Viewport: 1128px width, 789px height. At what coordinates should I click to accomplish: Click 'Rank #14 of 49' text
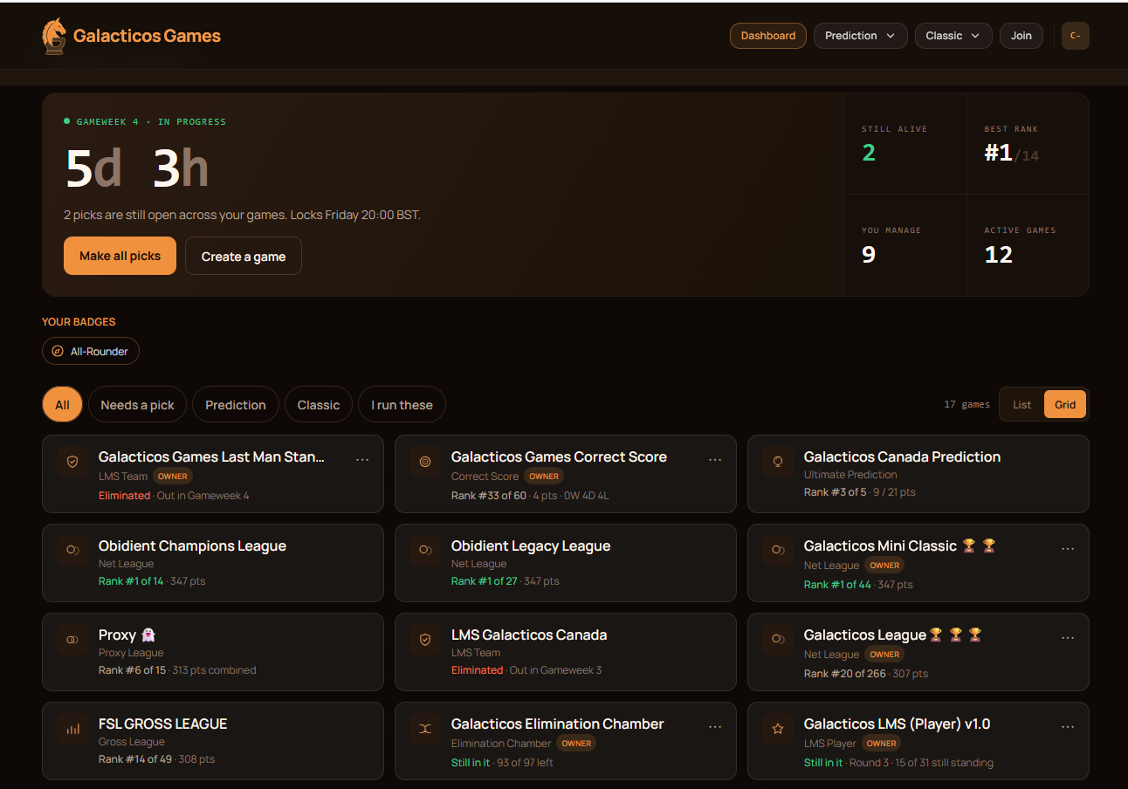click(135, 759)
